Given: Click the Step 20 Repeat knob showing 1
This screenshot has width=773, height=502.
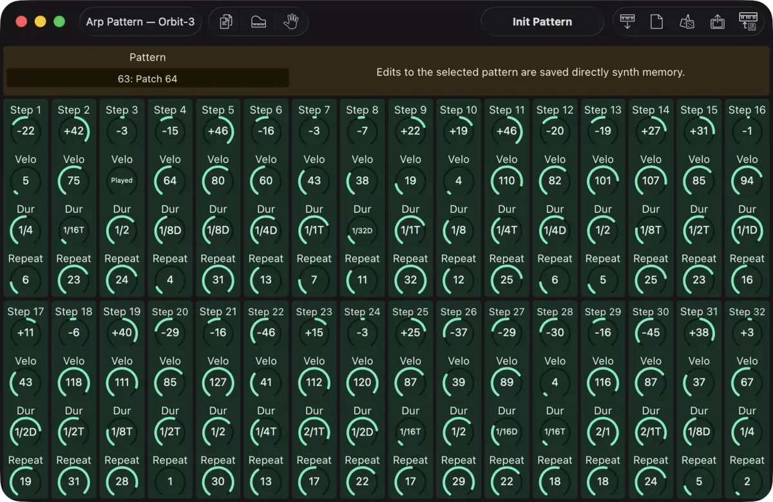Looking at the screenshot, I should point(170,481).
